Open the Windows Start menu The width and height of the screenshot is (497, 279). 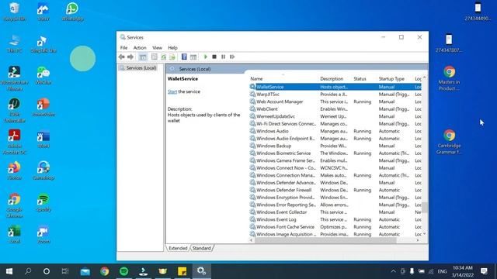click(9, 271)
